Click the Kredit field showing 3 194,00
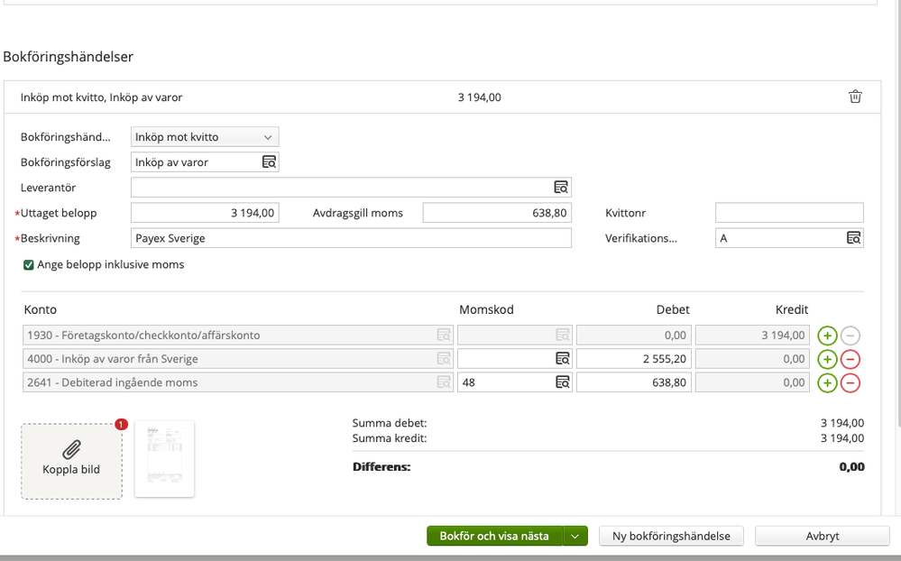 pyautogui.click(x=752, y=336)
